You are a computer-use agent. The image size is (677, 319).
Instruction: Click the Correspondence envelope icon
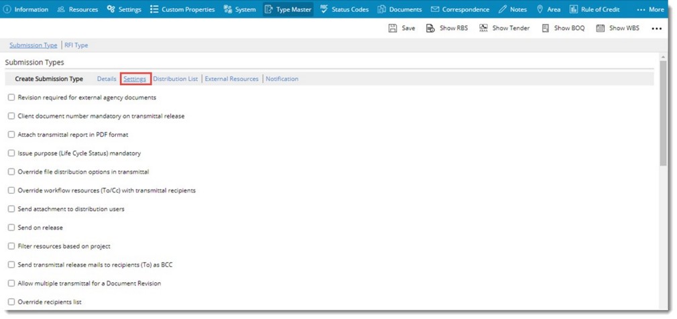(435, 9)
